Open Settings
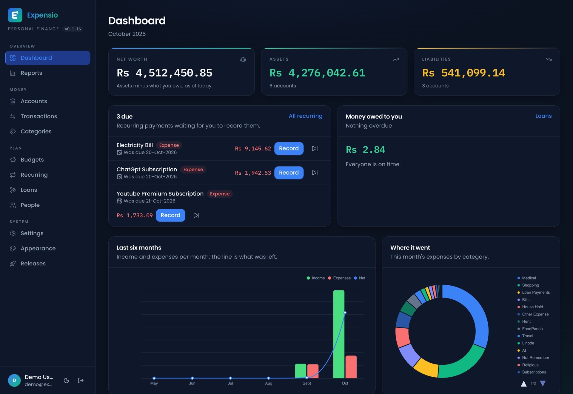This screenshot has height=394, width=573. coord(48,233)
